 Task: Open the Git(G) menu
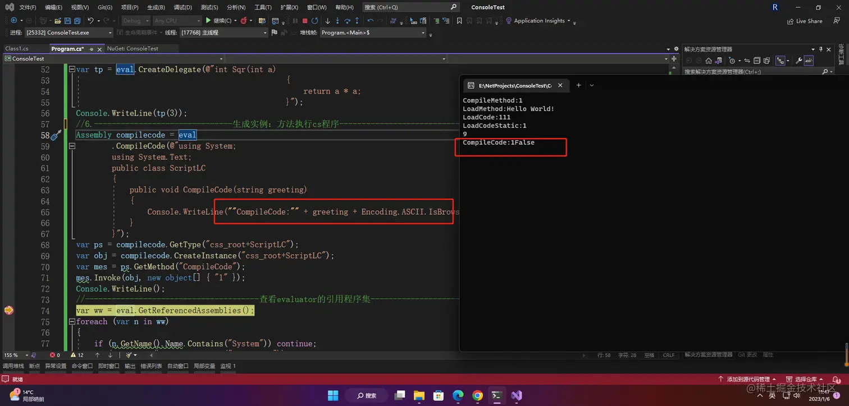click(x=105, y=7)
